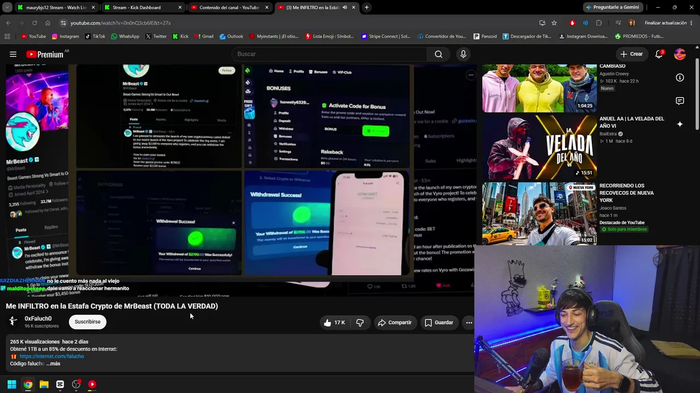Dislike the video with thumbs down
Screen dimensions: 700x393
[x=360, y=323]
